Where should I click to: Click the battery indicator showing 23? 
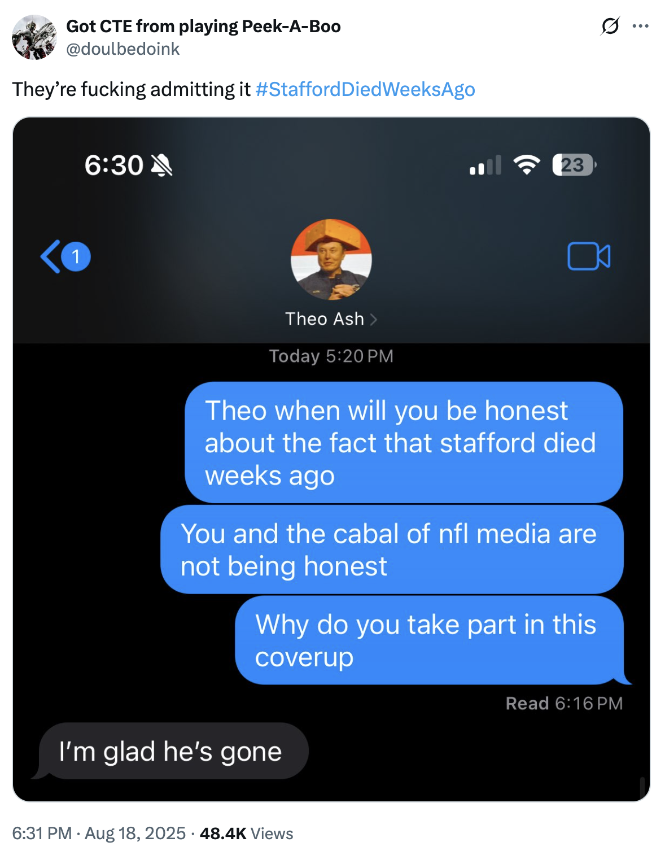(574, 165)
